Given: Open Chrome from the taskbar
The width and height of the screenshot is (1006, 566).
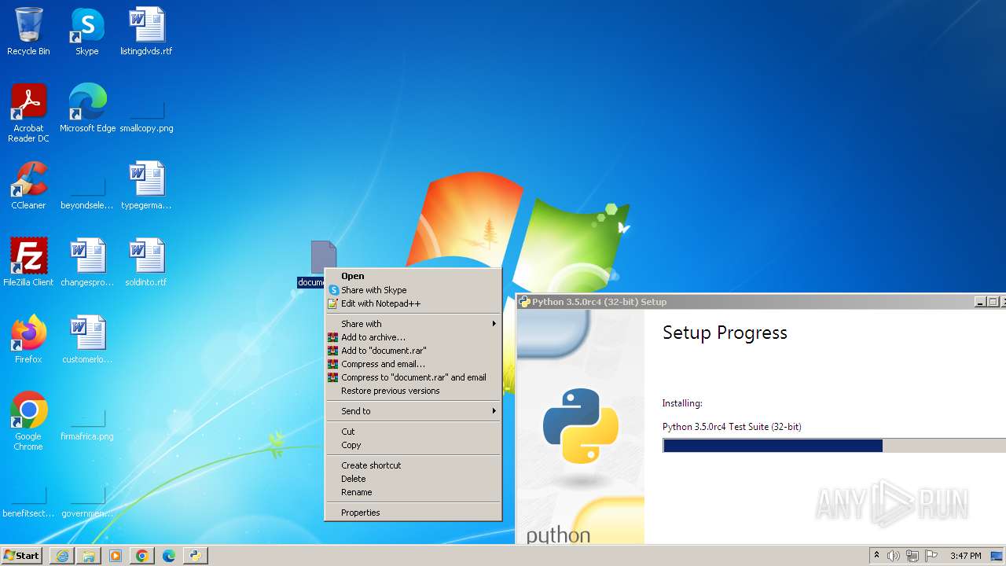Looking at the screenshot, I should [142, 556].
